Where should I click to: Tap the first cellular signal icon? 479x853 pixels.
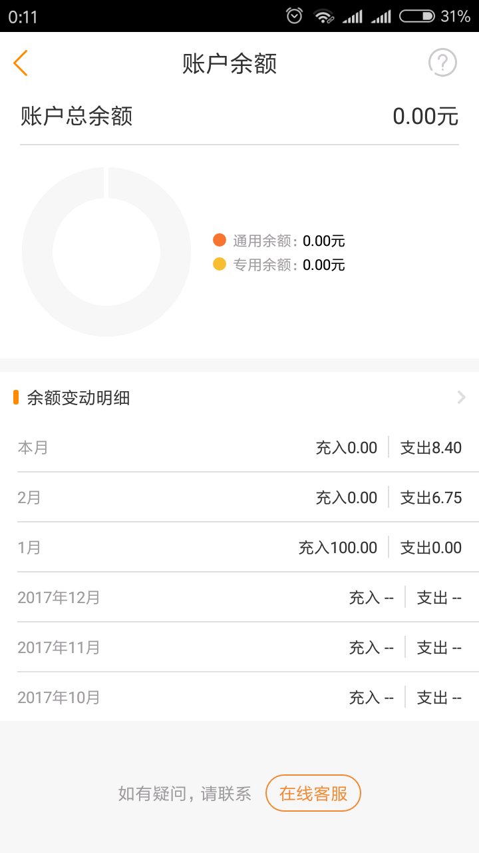(352, 16)
